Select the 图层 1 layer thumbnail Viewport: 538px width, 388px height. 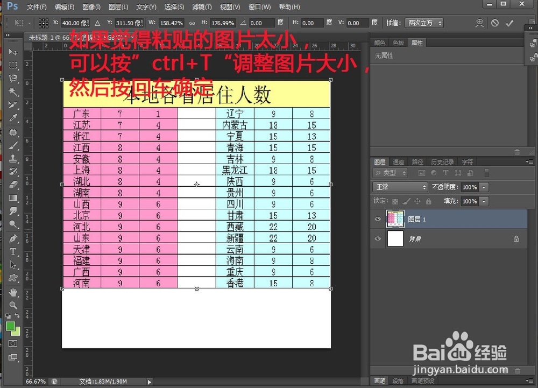click(395, 219)
